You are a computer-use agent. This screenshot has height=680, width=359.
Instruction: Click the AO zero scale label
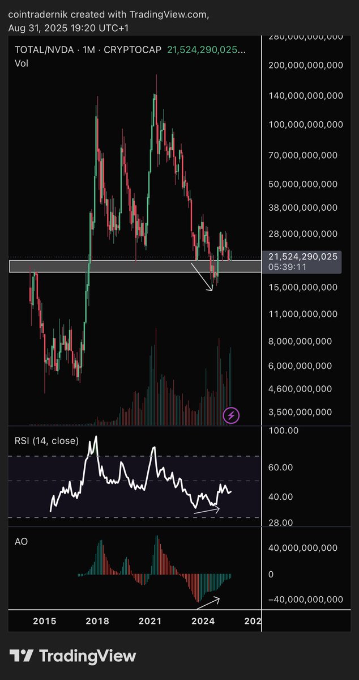click(x=271, y=574)
